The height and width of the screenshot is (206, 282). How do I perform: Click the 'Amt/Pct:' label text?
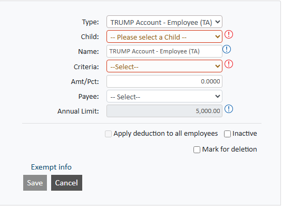click(85, 82)
